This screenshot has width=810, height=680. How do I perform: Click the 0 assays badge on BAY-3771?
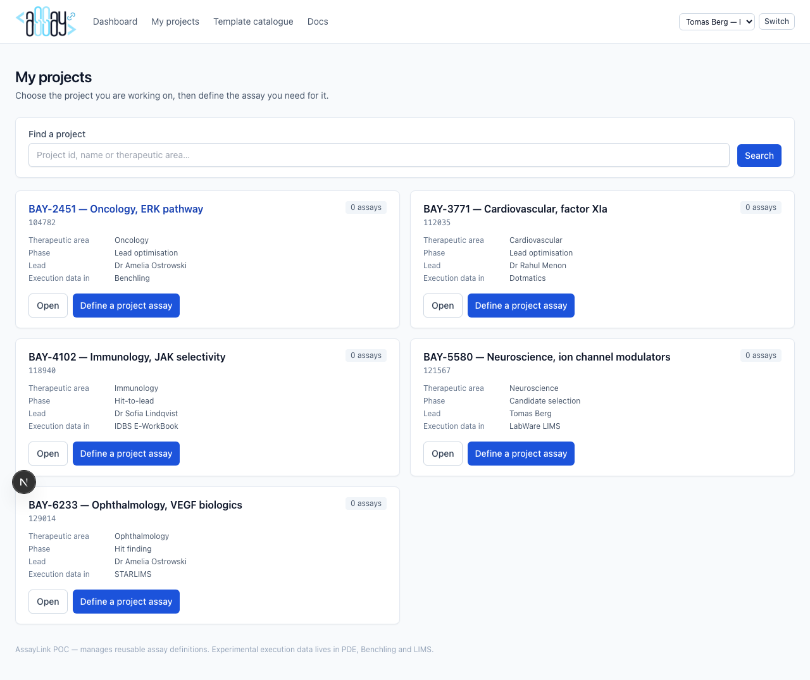(x=761, y=207)
